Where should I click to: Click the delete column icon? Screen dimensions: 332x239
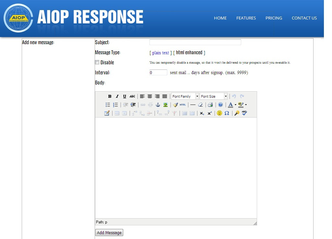pyautogui.click(x=174, y=113)
